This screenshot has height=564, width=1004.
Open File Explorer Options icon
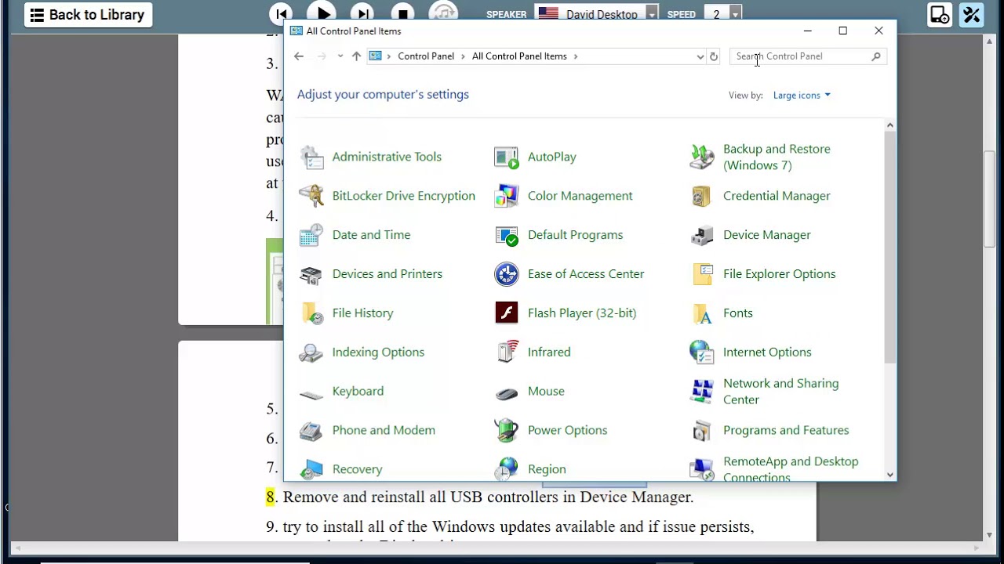[702, 274]
